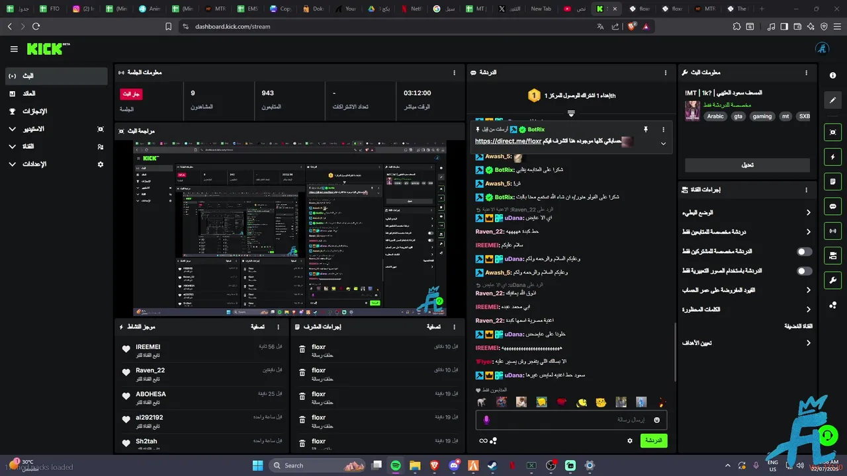Select the pencil edit icon in the right rail
847x476 pixels.
click(x=832, y=100)
